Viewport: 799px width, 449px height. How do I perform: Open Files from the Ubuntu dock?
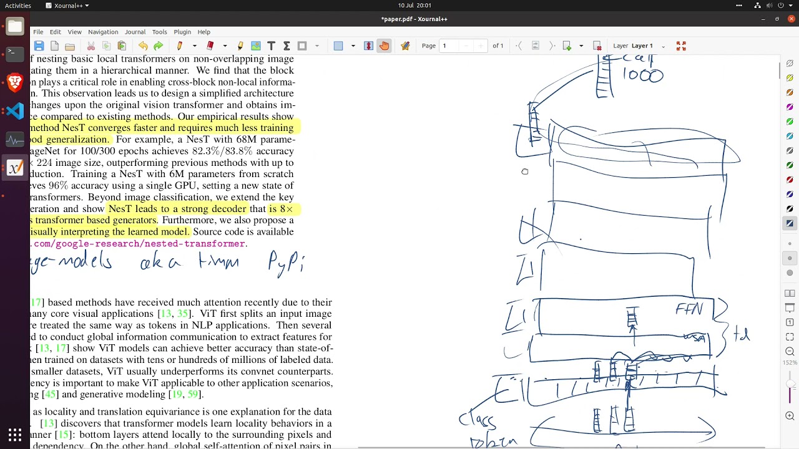click(15, 26)
